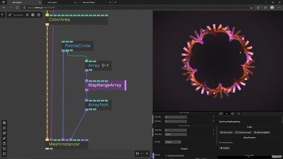Screen dimensions: 283x159
Task: Click the New Min input field
Action: pos(176,130)
